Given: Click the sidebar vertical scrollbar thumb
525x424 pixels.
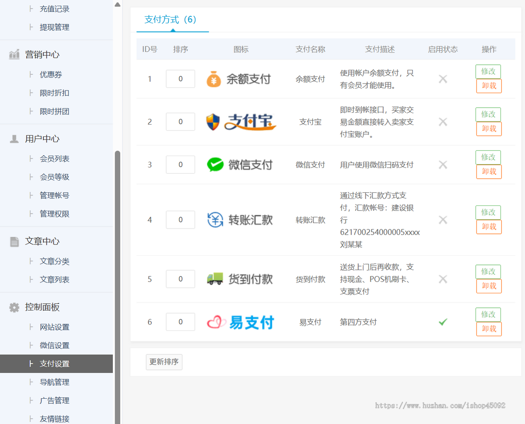Looking at the screenshot, I should click(x=117, y=287).
